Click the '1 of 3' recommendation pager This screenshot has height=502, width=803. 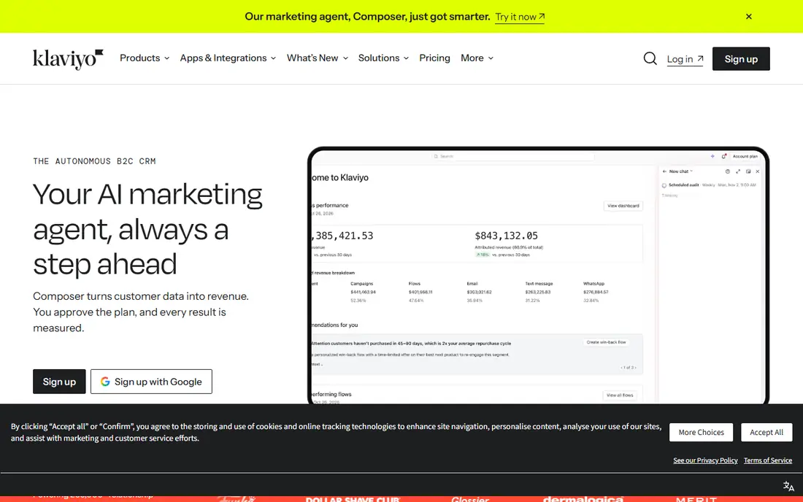(x=629, y=368)
